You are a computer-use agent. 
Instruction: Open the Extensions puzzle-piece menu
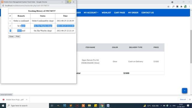(x=181, y=7)
